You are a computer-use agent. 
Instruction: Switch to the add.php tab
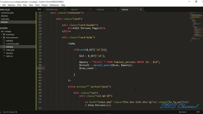(74, 9)
